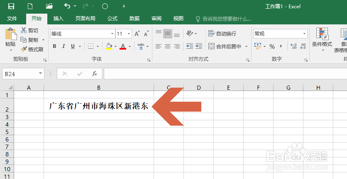
Task: Open the 页面布局 tab
Action: click(85, 19)
